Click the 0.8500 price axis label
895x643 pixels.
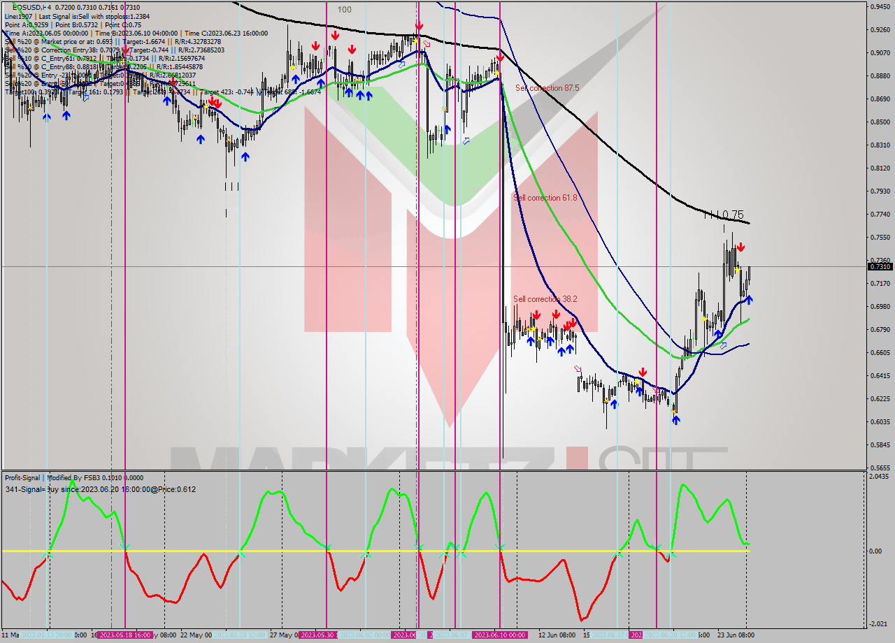click(880, 122)
